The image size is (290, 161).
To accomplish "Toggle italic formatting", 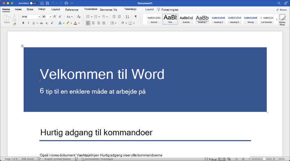I will tap(28, 23).
